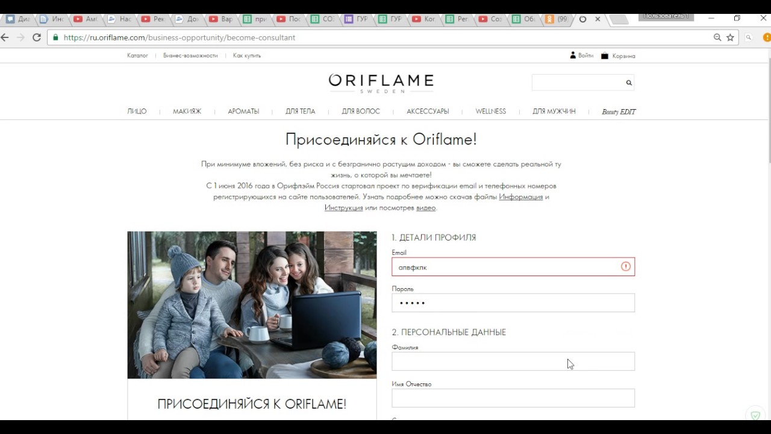This screenshot has height=434, width=771.
Task: Click the Oriflame Sweden logo
Action: 381,83
